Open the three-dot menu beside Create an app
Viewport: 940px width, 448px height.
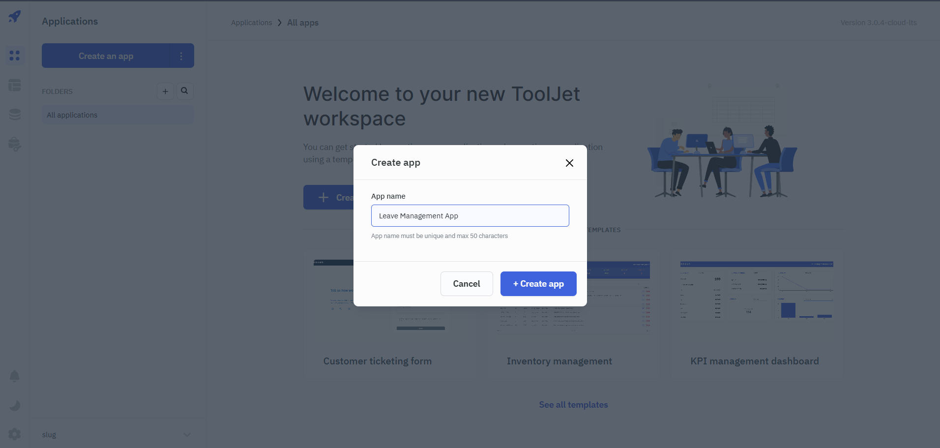[181, 56]
